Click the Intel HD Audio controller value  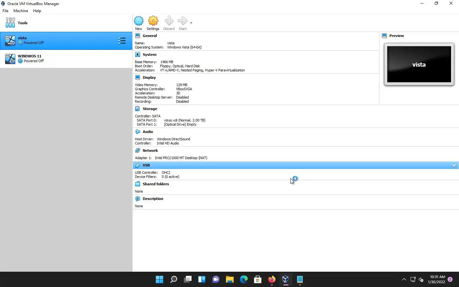(168, 143)
